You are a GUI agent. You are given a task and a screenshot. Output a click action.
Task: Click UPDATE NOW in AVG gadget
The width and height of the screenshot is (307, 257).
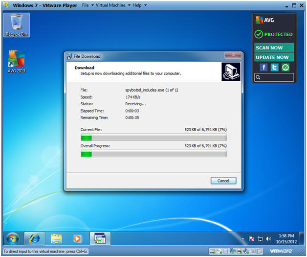tap(274, 57)
